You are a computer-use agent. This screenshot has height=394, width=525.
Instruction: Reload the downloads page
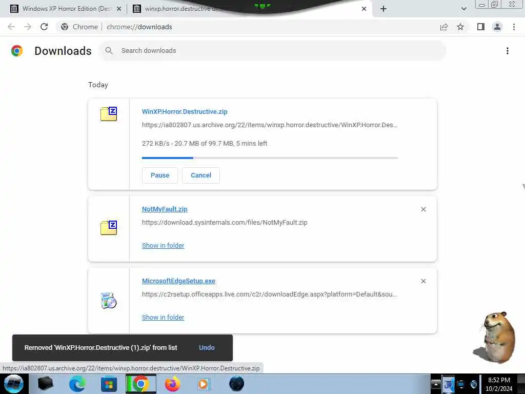[44, 27]
